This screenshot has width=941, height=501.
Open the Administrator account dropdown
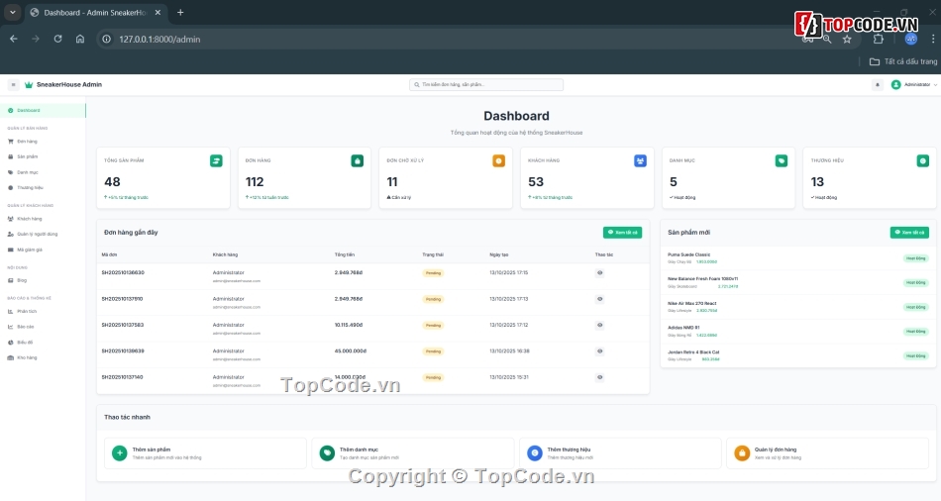pos(914,85)
